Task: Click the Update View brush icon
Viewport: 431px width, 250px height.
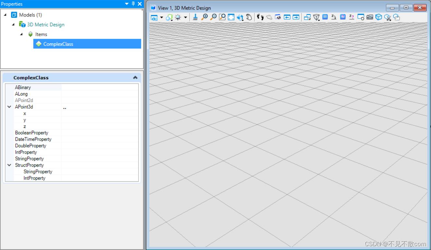Action: pyautogui.click(x=195, y=17)
